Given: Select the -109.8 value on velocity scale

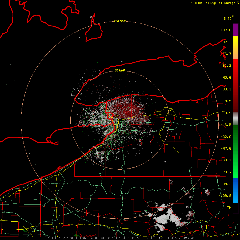Looking at the screenshot, I should pos(225,196).
